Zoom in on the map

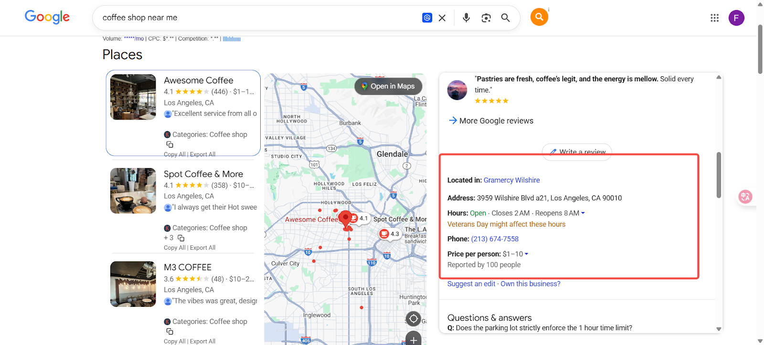(414, 339)
